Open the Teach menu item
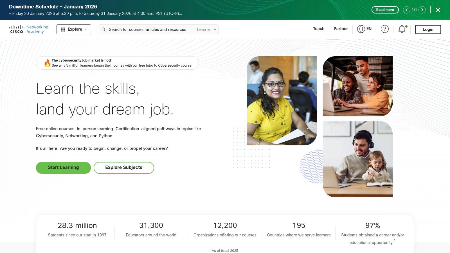 click(x=318, y=29)
